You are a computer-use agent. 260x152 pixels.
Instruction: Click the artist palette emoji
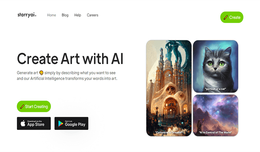coord(41,73)
